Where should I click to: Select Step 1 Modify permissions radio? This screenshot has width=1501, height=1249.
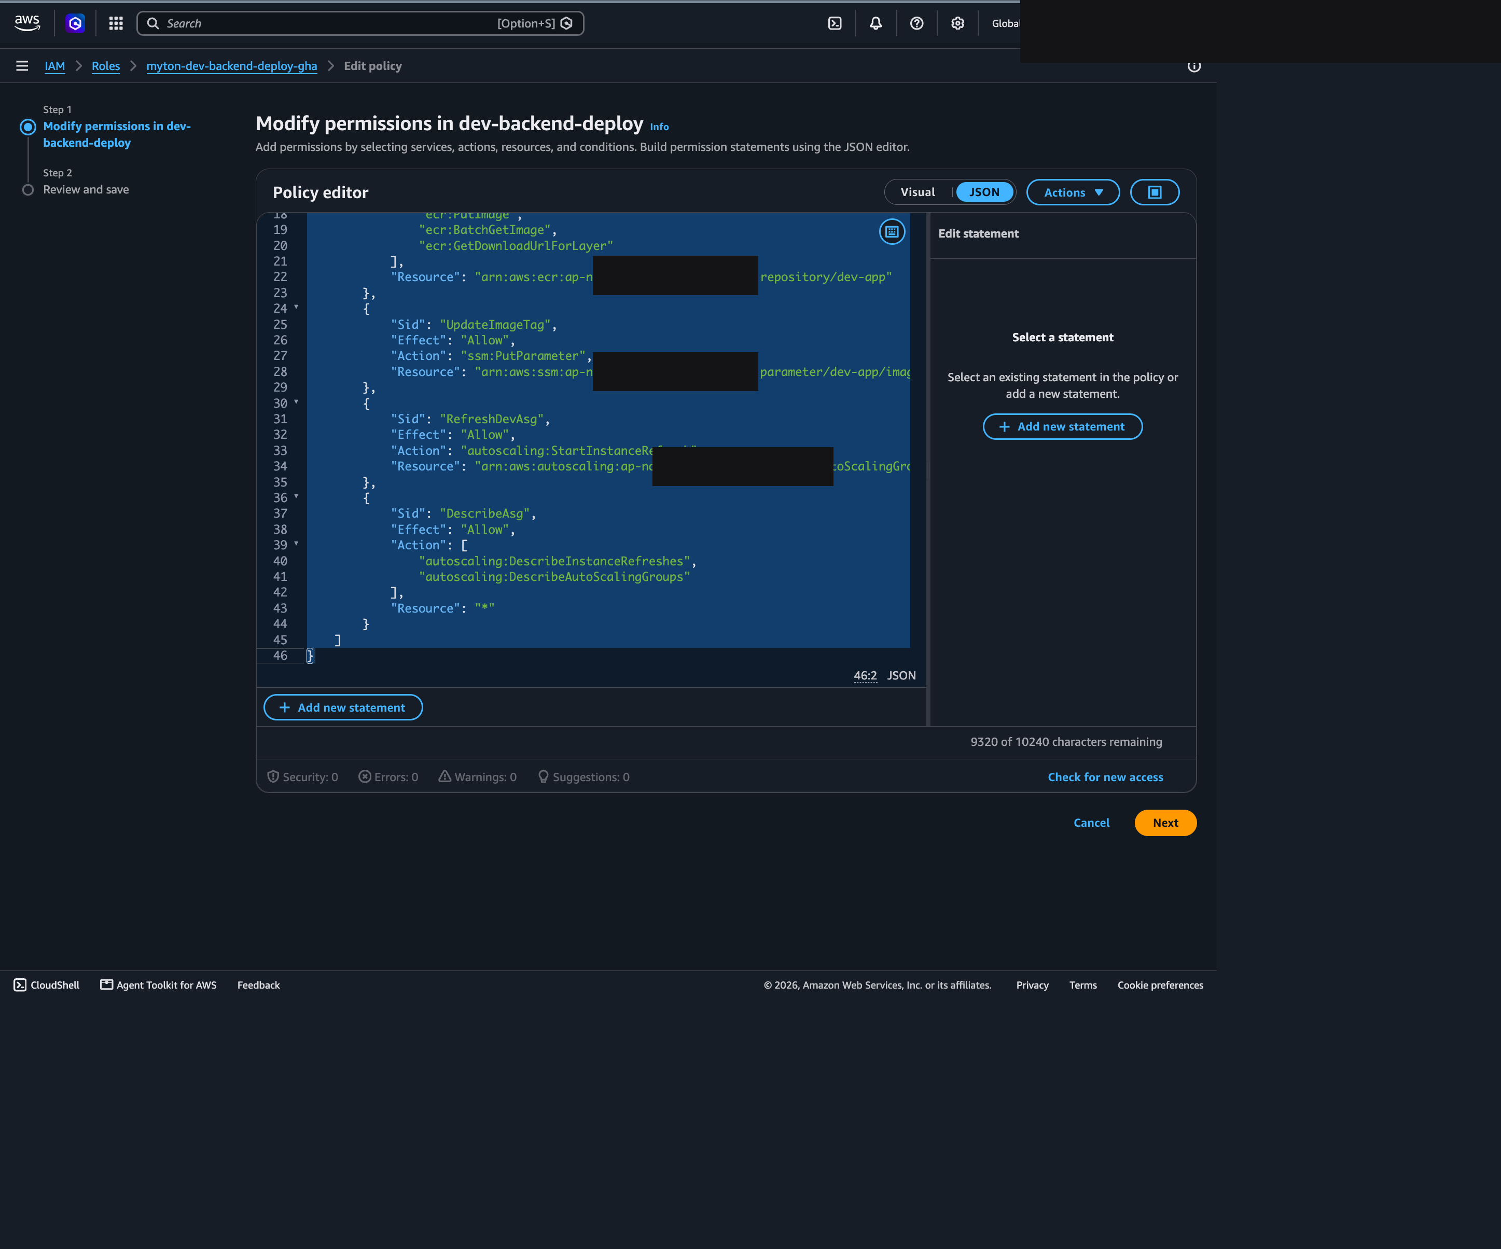point(28,127)
